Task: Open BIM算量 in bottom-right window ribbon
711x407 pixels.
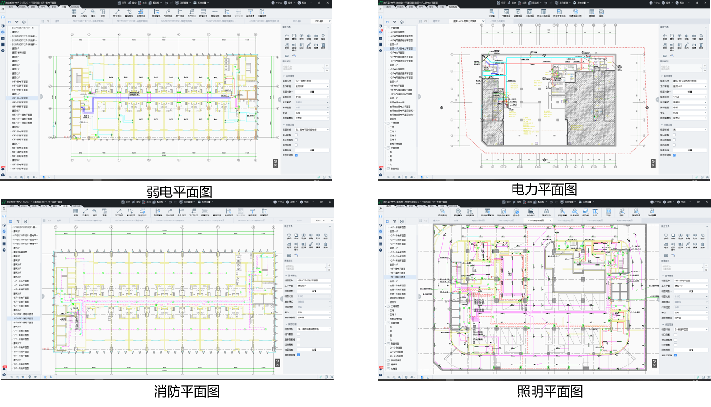Action: pos(651,212)
